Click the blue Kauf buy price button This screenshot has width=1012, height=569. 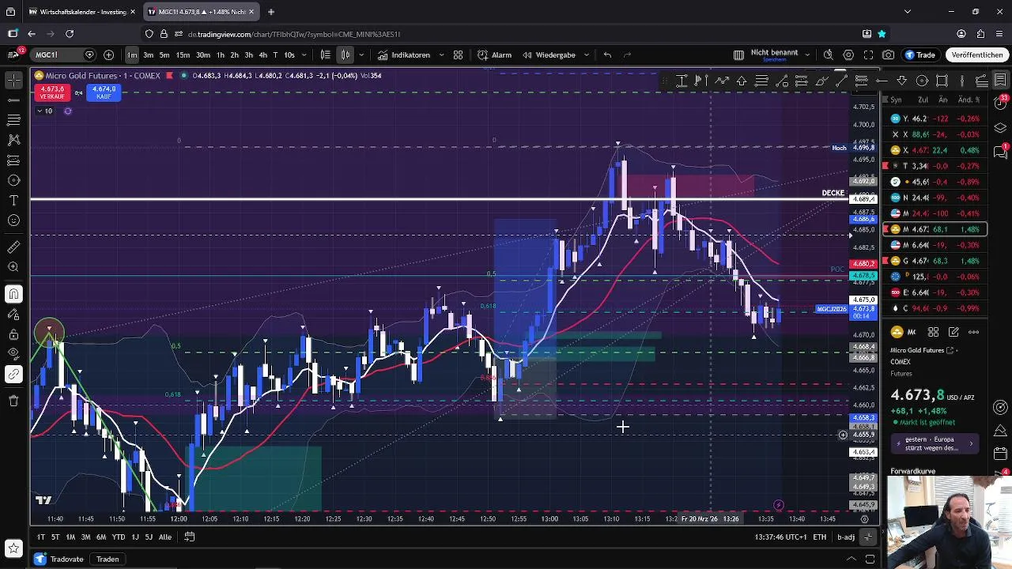click(104, 92)
